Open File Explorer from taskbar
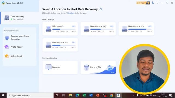175x98 pixels. (70, 95)
